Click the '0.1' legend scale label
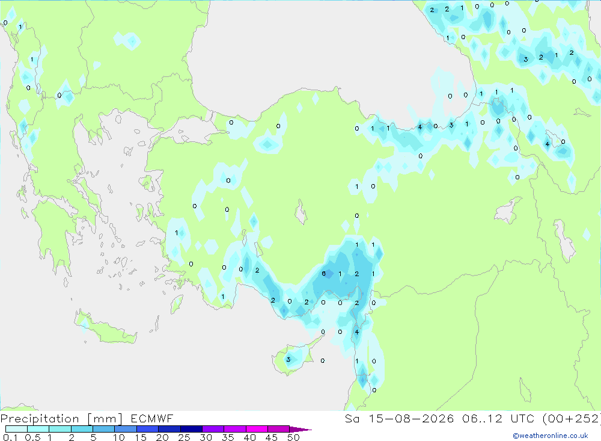 pos(10,437)
